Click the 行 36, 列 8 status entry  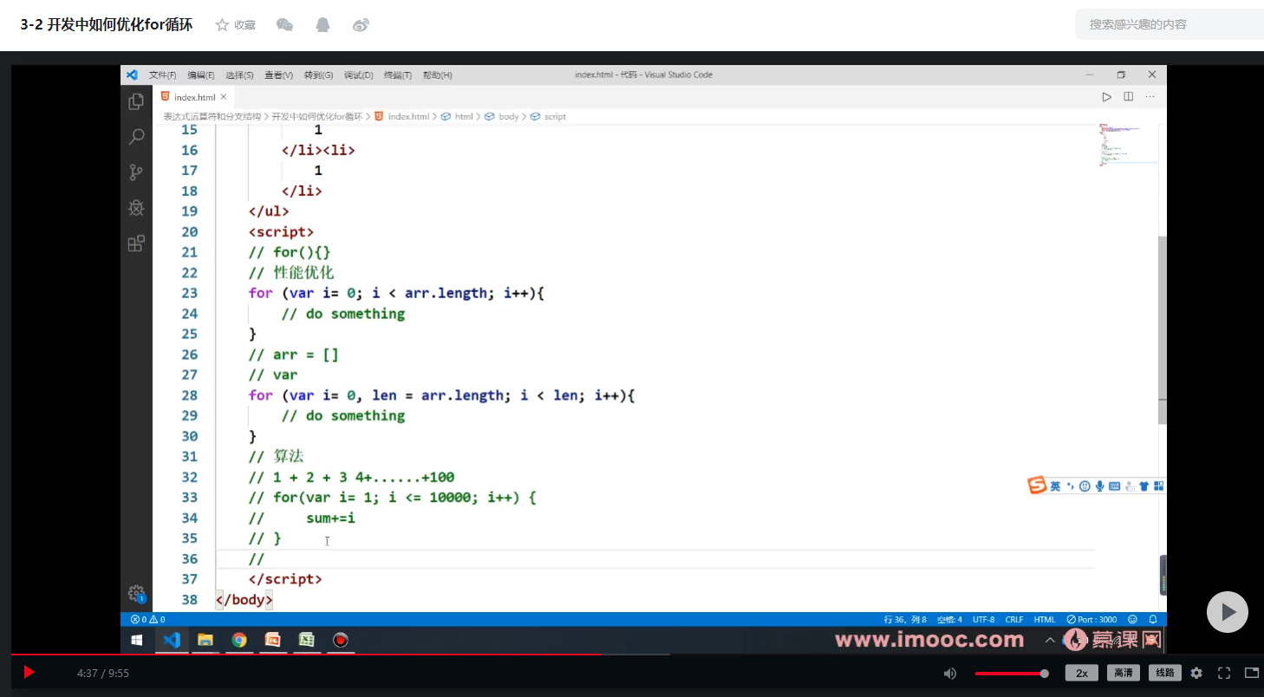click(x=905, y=620)
